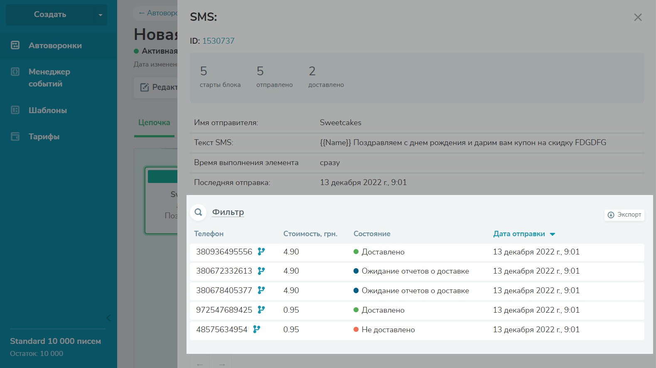Click the Автоворонки sidebar icon

(15, 45)
